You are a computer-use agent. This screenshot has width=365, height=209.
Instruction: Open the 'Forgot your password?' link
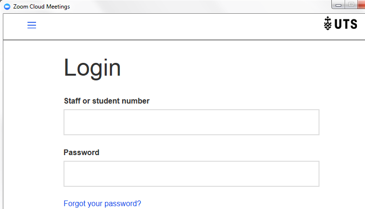click(102, 204)
